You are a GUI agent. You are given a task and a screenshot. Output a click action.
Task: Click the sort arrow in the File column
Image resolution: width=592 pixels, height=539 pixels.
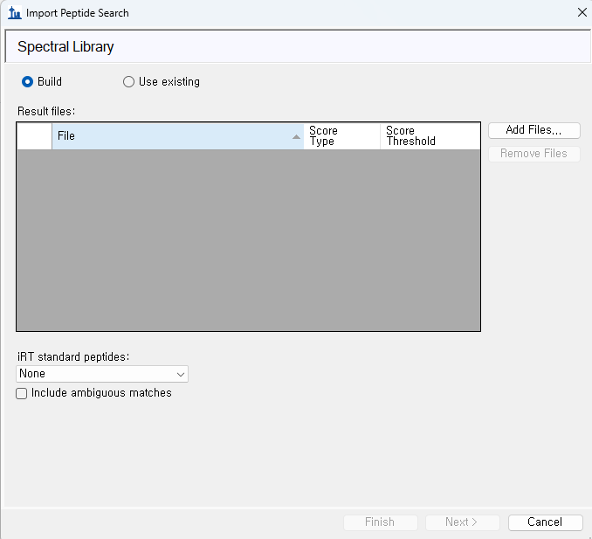(x=296, y=137)
